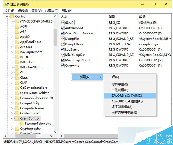
Task: Collapse the Control tree node
Action: 7,16
